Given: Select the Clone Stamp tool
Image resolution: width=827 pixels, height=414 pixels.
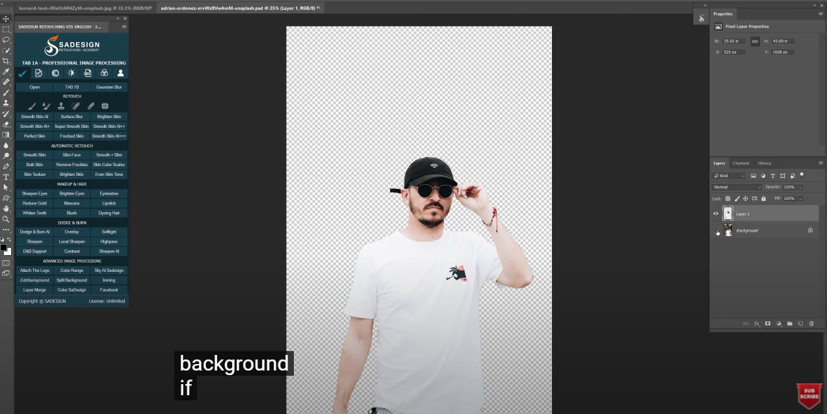Looking at the screenshot, I should coord(6,103).
